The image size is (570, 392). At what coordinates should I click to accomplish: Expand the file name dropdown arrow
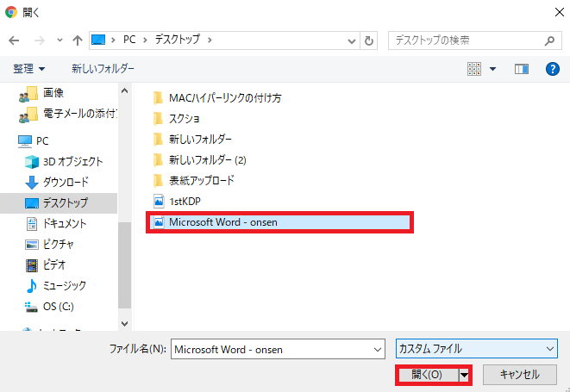pos(378,350)
